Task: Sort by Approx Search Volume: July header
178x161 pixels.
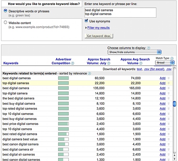Action: [x=99, y=61]
